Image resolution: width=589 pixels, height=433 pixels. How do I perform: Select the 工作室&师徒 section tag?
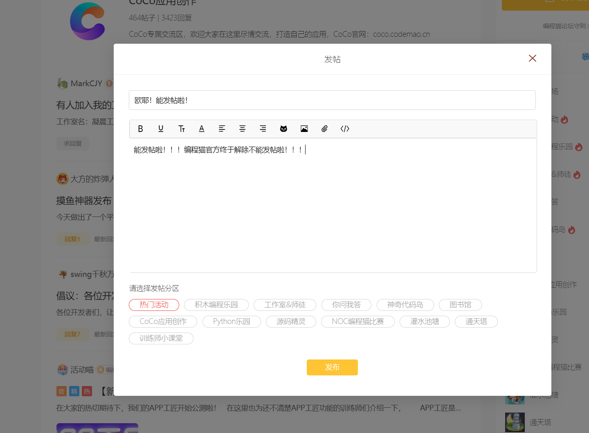285,305
